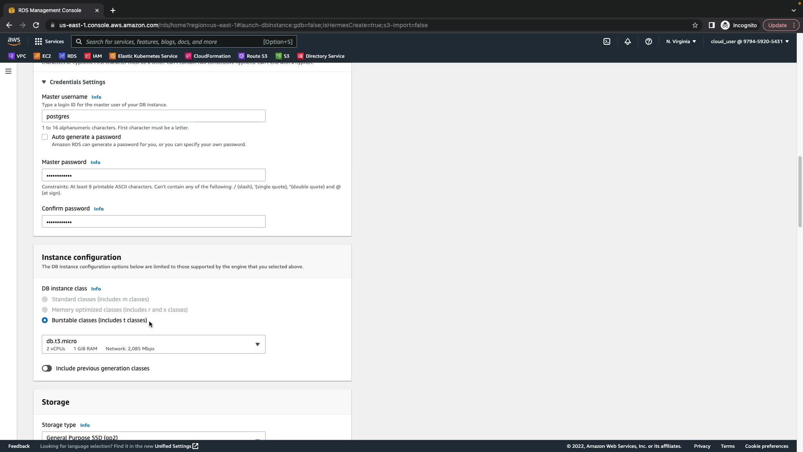Open the side navigation hamburger menu
Screen dimensions: 803x452
click(x=8, y=71)
